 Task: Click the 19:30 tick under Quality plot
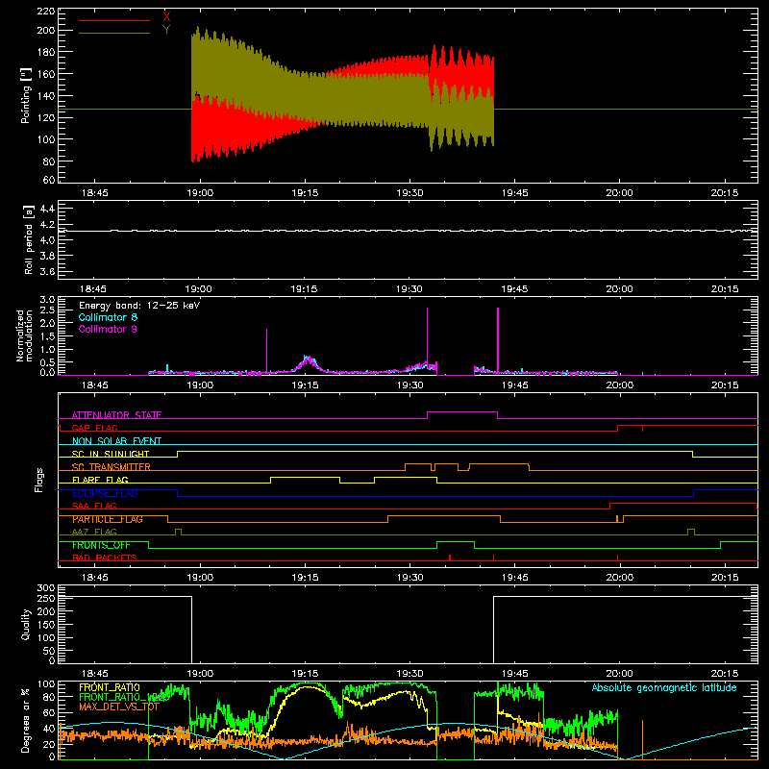(x=409, y=674)
